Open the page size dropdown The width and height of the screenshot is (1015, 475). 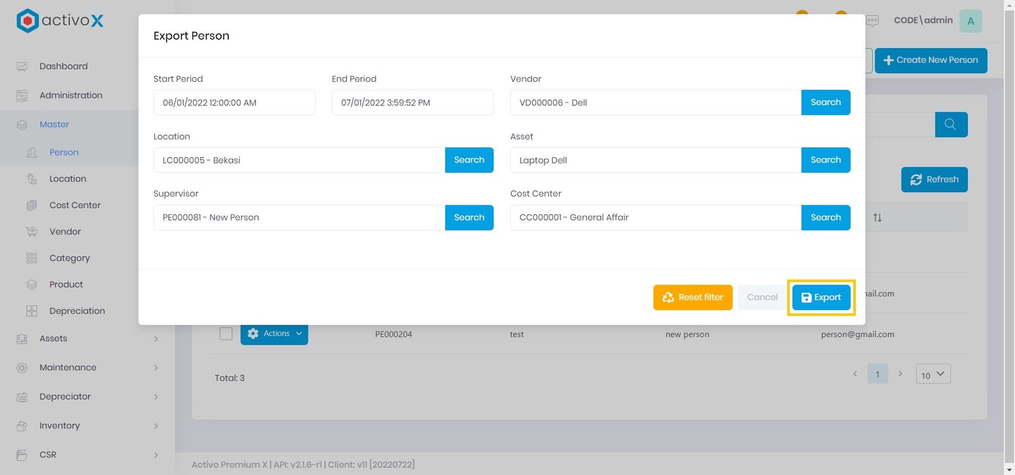[933, 374]
